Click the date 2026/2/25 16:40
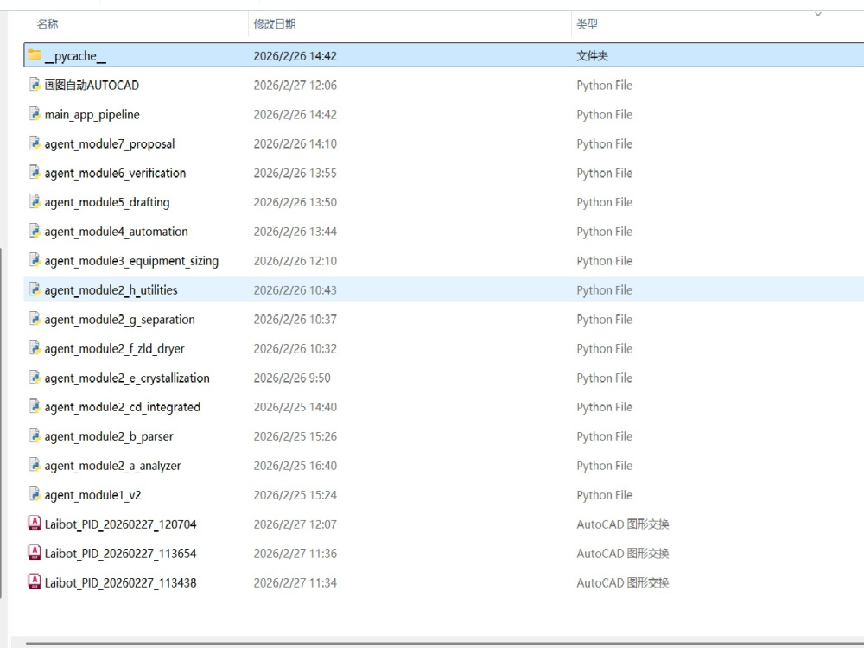This screenshot has height=648, width=864. click(x=295, y=466)
